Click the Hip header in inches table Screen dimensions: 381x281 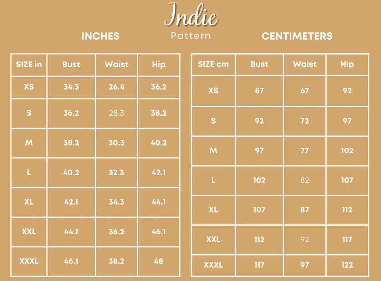[x=159, y=64]
